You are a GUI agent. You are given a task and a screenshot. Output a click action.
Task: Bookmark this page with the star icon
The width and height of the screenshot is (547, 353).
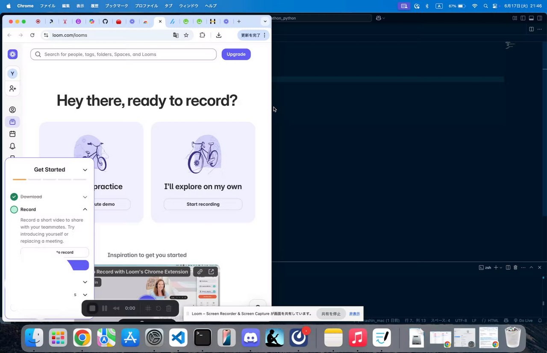[186, 35]
